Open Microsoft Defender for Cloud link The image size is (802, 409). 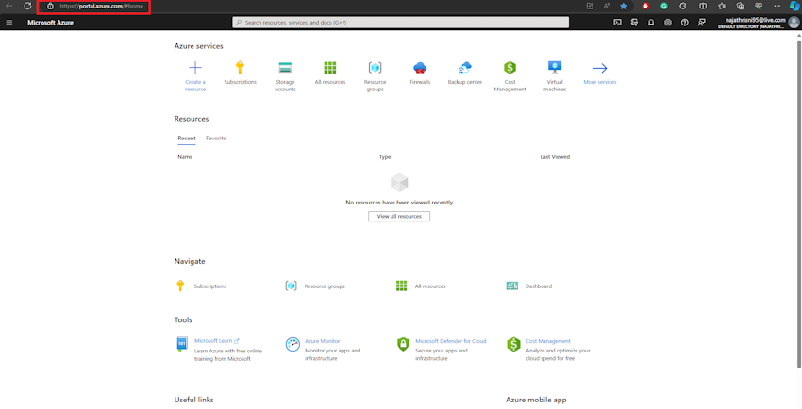451,341
